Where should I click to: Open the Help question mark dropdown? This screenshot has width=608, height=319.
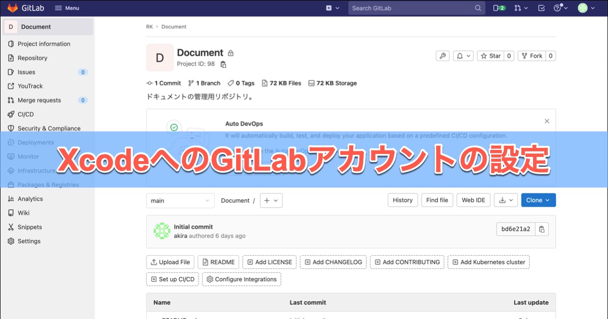coord(561,8)
